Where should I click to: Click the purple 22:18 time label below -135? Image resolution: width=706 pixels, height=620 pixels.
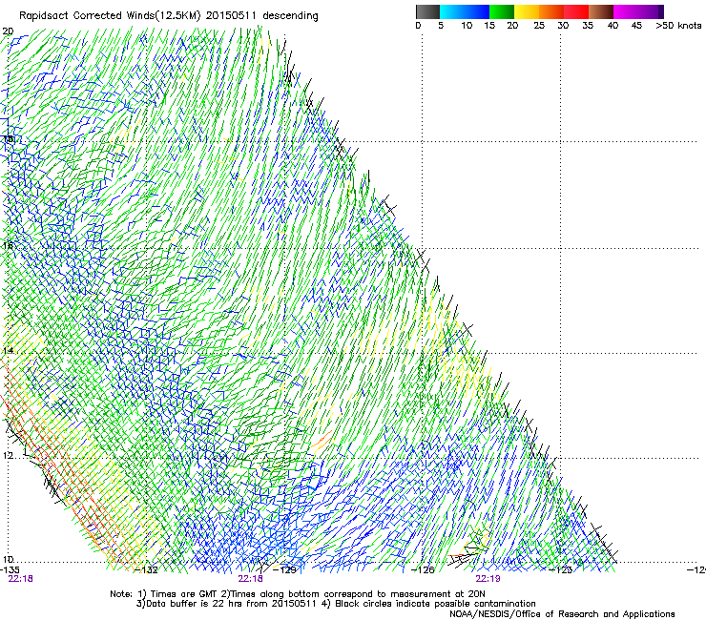21,579
